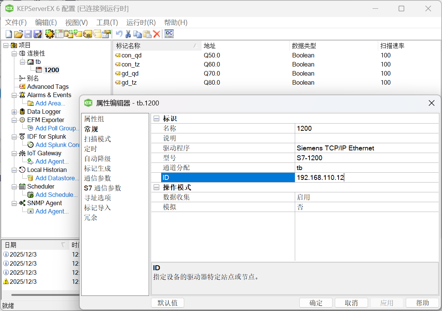Click the Cut scissors icon

click(x=128, y=34)
